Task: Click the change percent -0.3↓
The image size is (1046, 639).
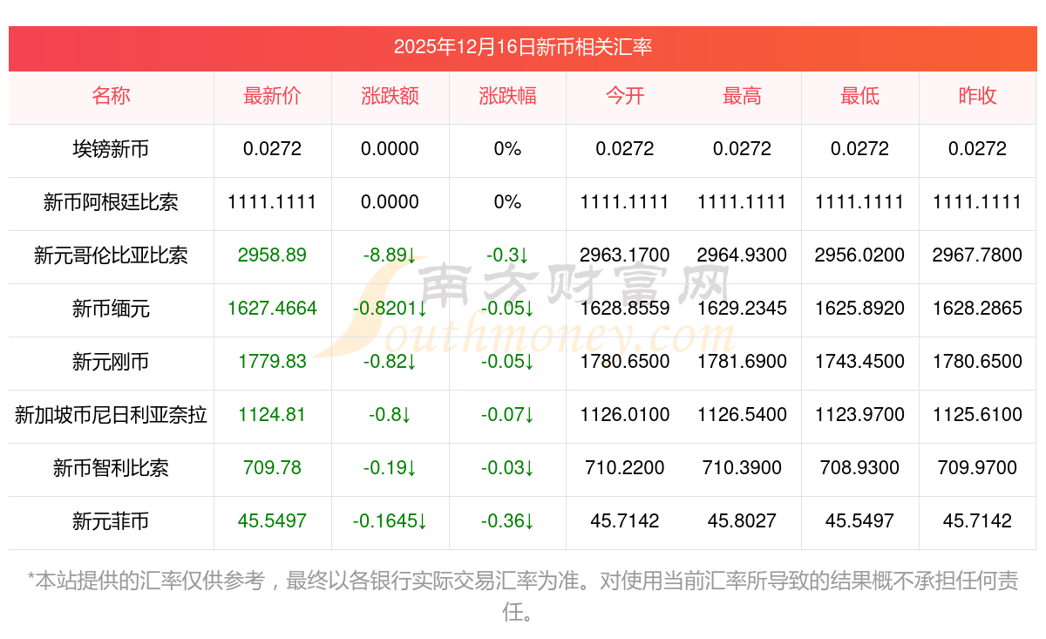Action: pyautogui.click(x=507, y=255)
